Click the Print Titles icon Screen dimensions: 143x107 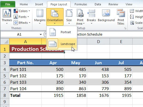click(121, 13)
